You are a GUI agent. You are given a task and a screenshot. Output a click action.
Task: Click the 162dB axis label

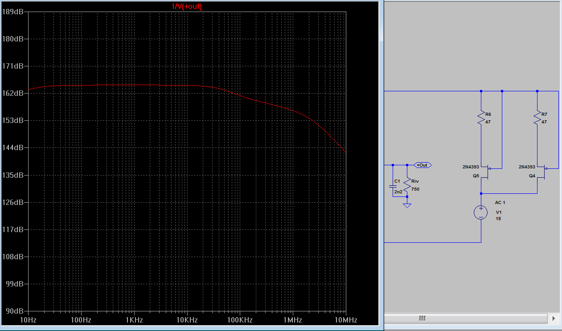pos(13,93)
